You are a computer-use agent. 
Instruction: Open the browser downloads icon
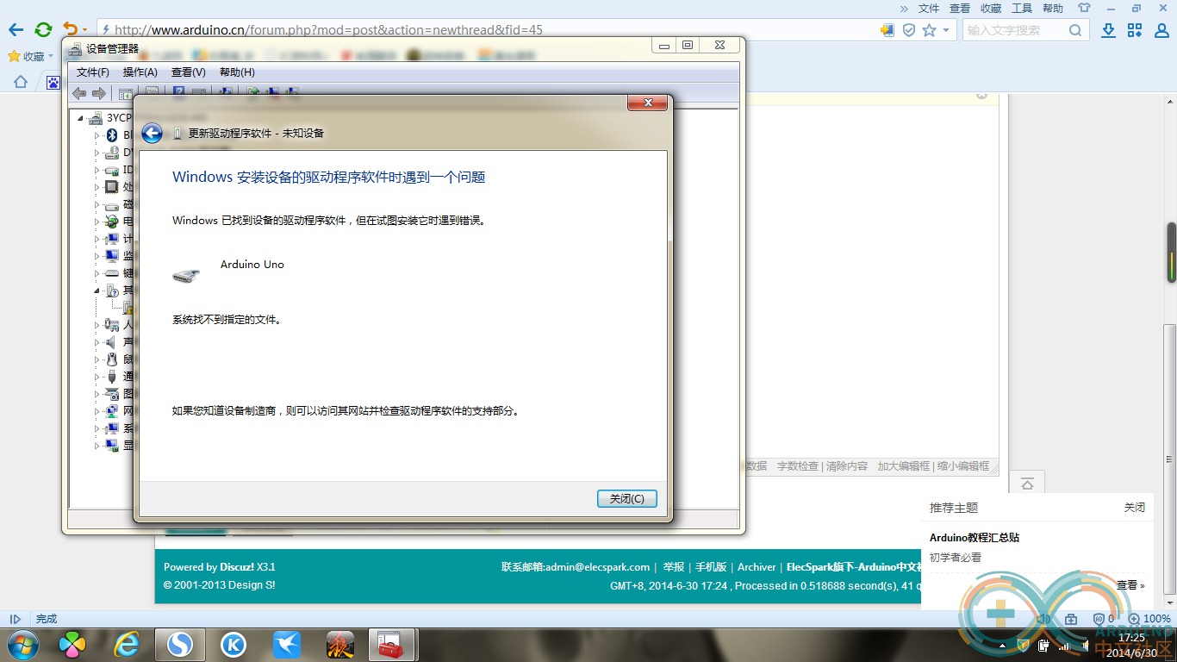coord(1109,30)
